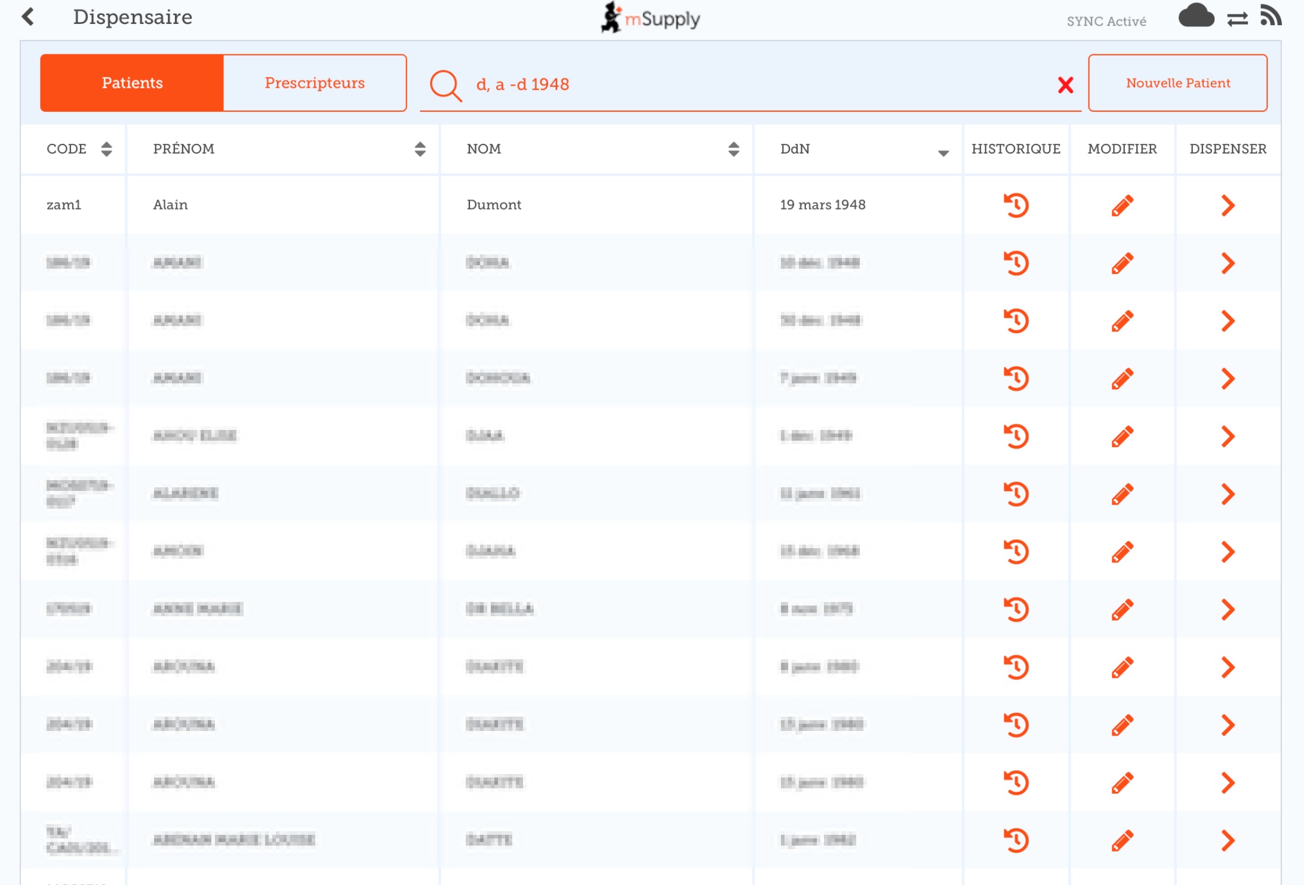Toggle DdN column sort order
This screenshot has height=885, width=1304.
pyautogui.click(x=943, y=153)
